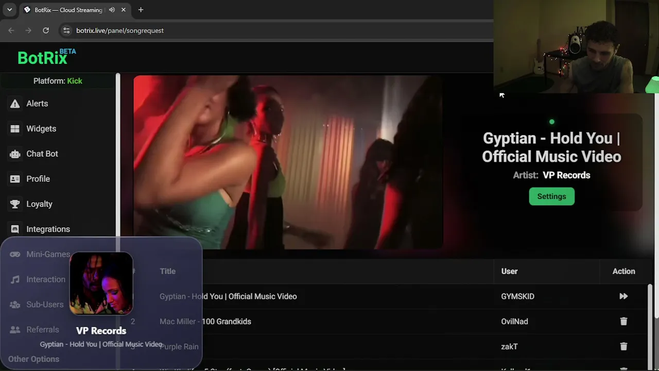Open song request Settings button
Screen dimensions: 659x371
point(551,196)
